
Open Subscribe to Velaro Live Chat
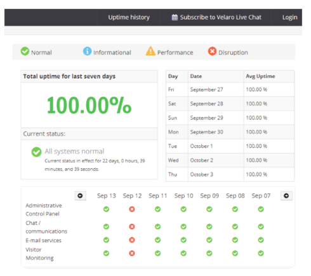click(216, 17)
